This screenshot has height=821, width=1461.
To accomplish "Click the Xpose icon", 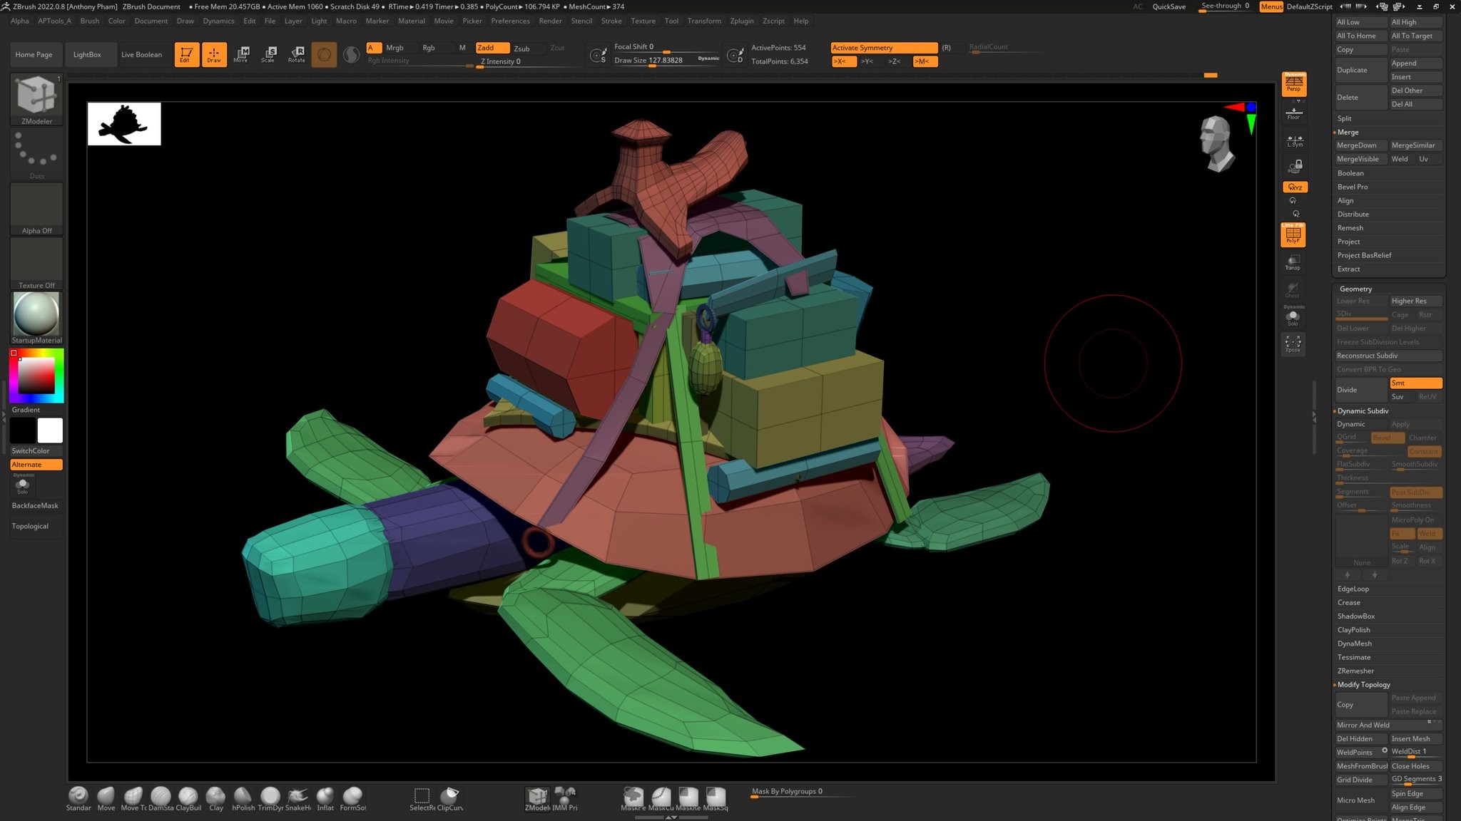I will pyautogui.click(x=1293, y=344).
